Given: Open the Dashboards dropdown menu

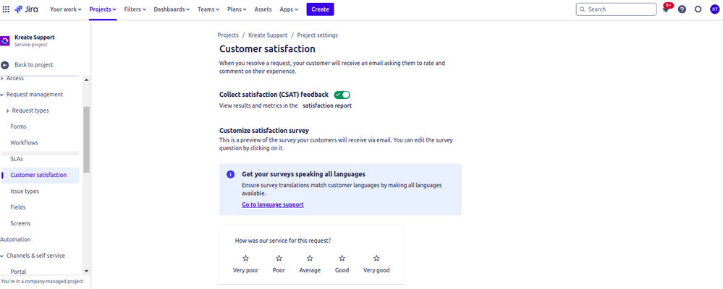Looking at the screenshot, I should click(172, 9).
